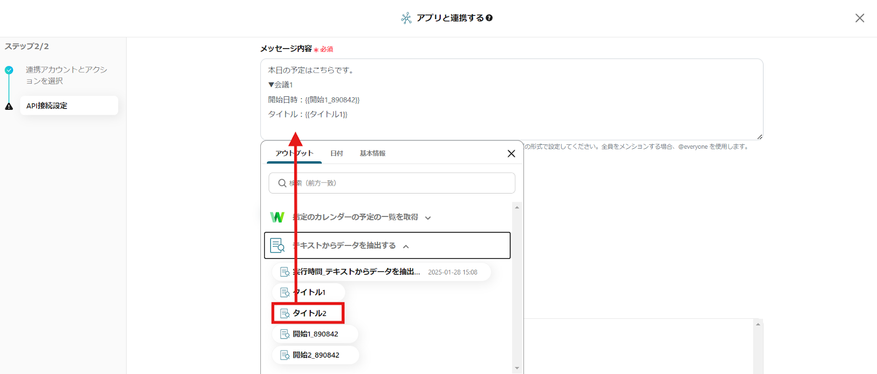The image size is (877, 374).
Task: Click the warning icon beside API接続設定
Action: [x=9, y=106]
